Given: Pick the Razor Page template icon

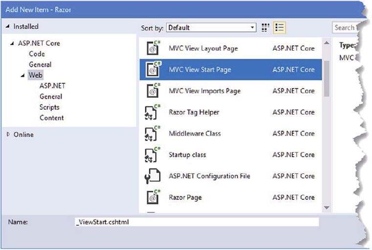Looking at the screenshot, I should click(153, 197).
